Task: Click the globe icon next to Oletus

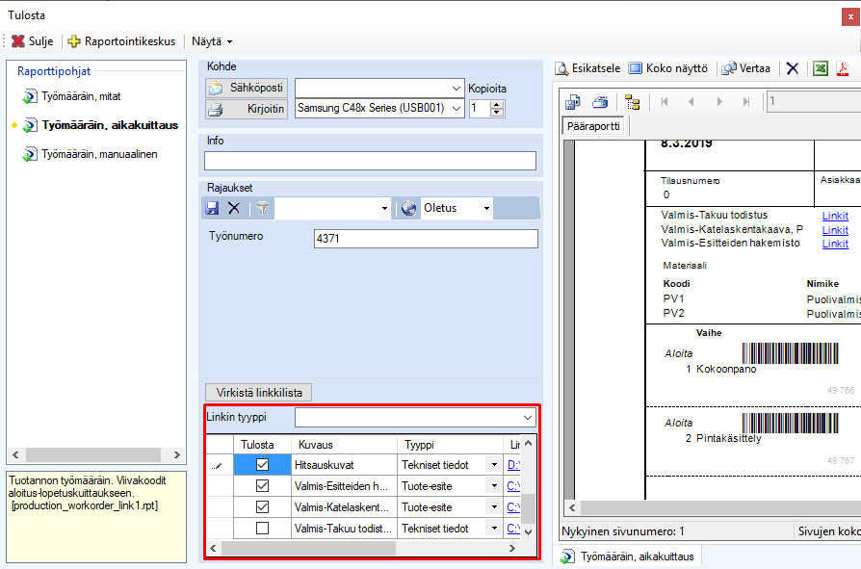Action: [408, 209]
